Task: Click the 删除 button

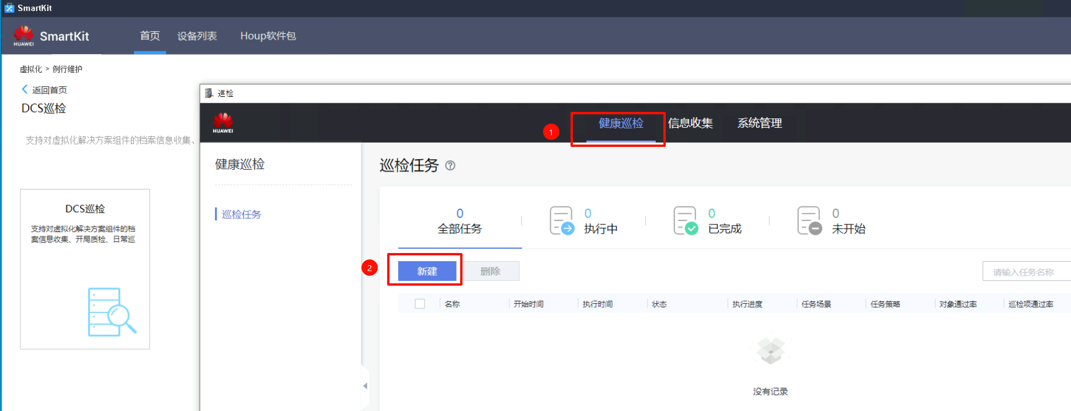Action: point(491,271)
